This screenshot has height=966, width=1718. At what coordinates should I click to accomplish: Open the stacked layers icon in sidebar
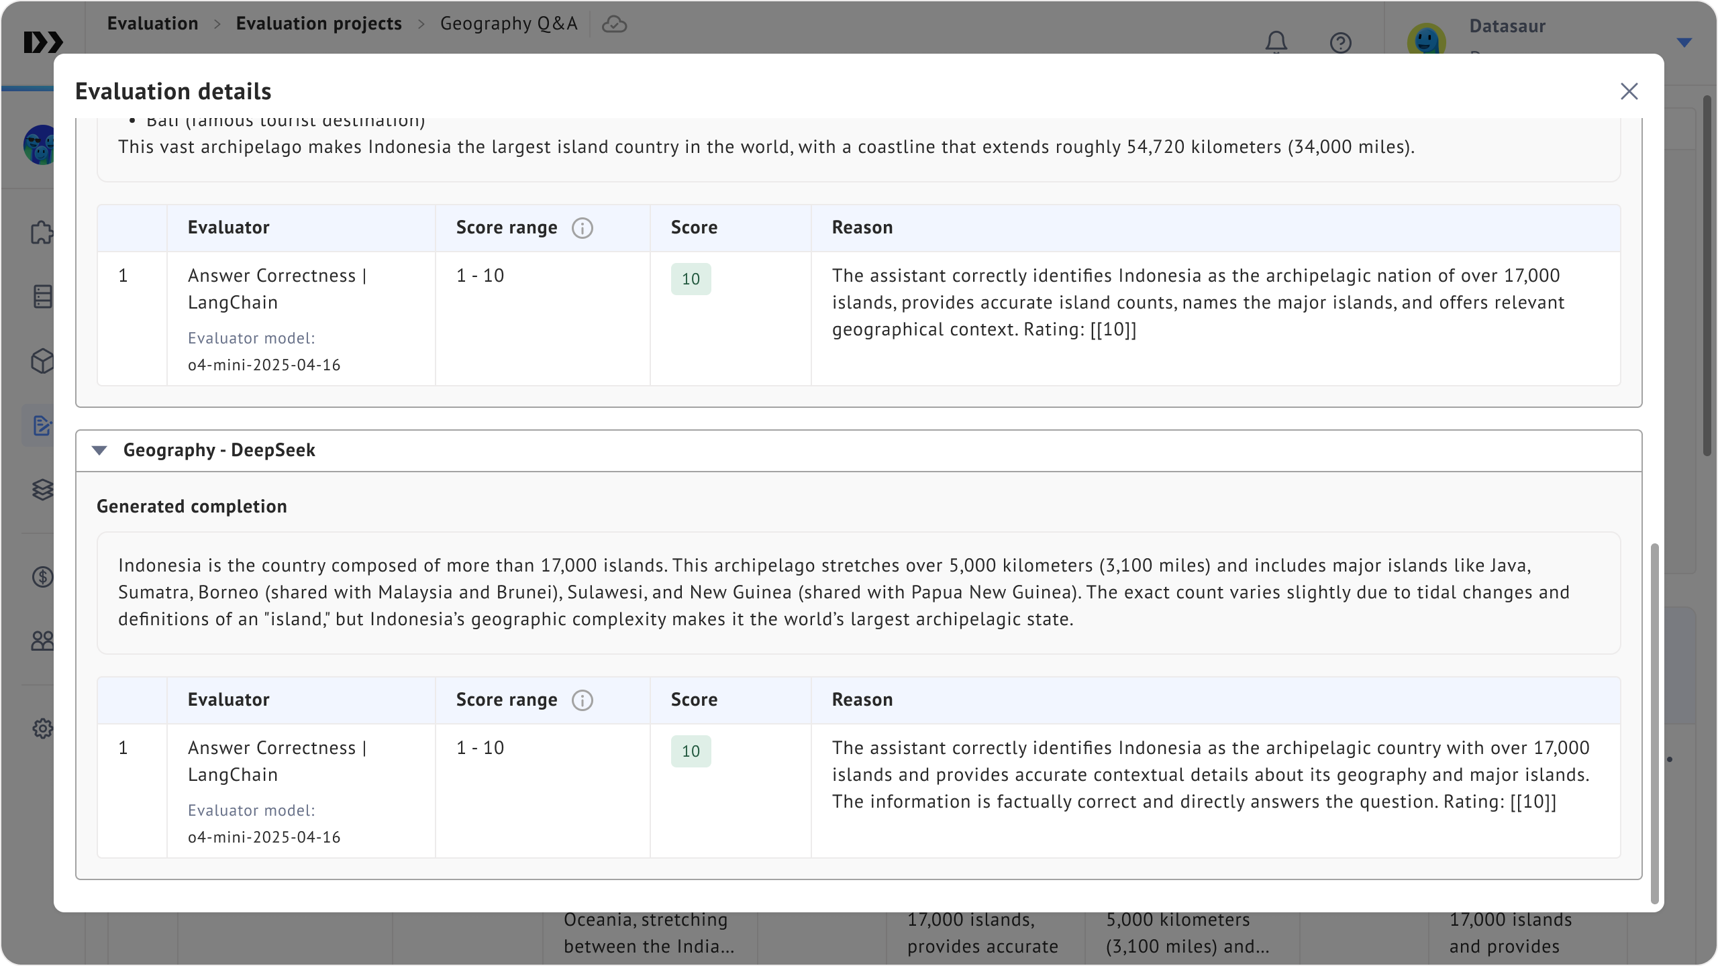42,490
